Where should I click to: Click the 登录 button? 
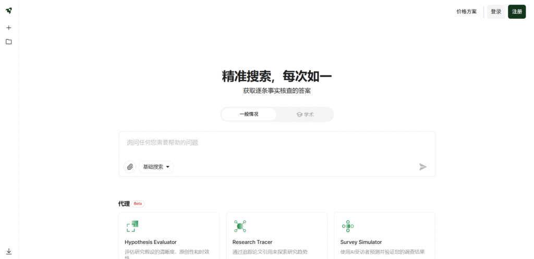pos(495,11)
